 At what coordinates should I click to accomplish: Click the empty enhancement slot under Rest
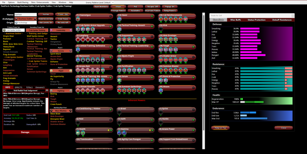pyautogui.click(x=78, y=123)
